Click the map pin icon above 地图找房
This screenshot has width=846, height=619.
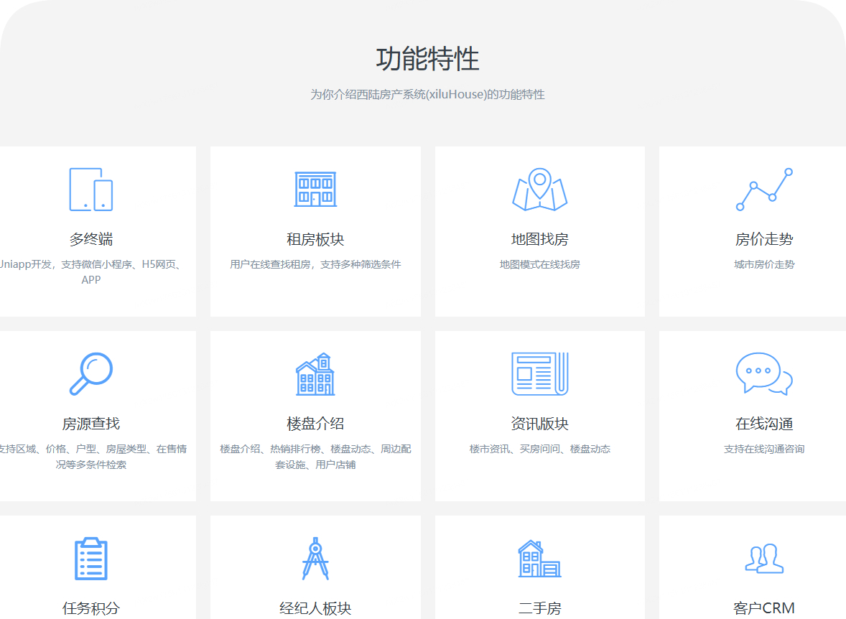[x=539, y=189]
